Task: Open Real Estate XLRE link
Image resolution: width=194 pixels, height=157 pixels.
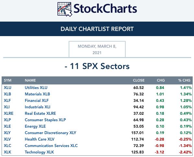Action: click(40, 113)
